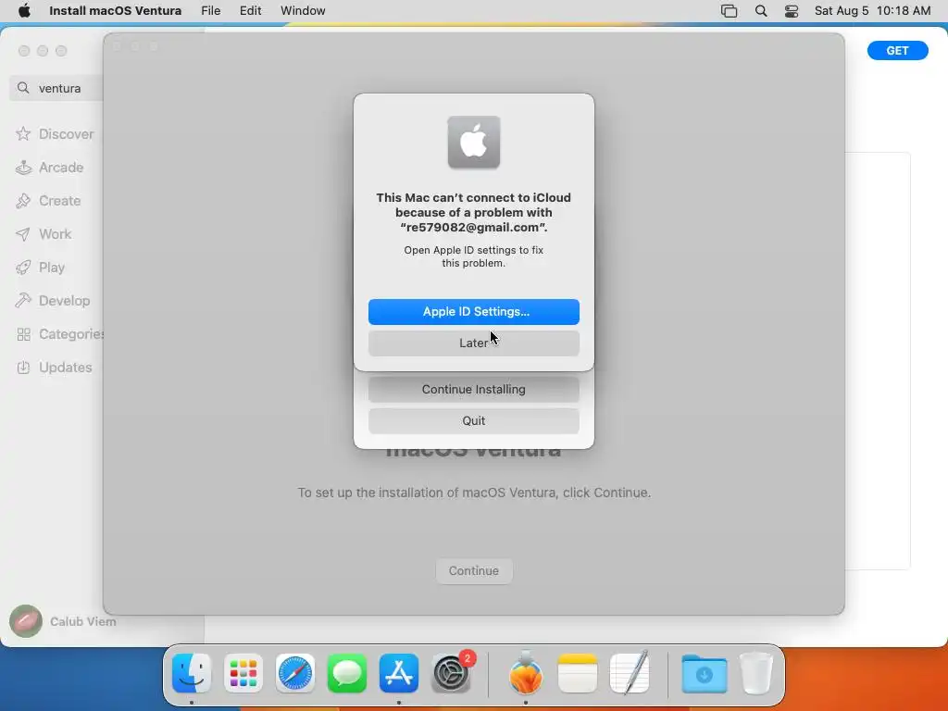Click the date and time in menu bar

coord(872,11)
